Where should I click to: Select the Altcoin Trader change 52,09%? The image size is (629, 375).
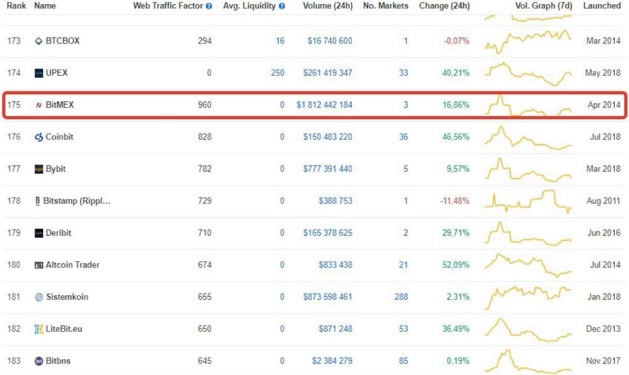click(456, 265)
